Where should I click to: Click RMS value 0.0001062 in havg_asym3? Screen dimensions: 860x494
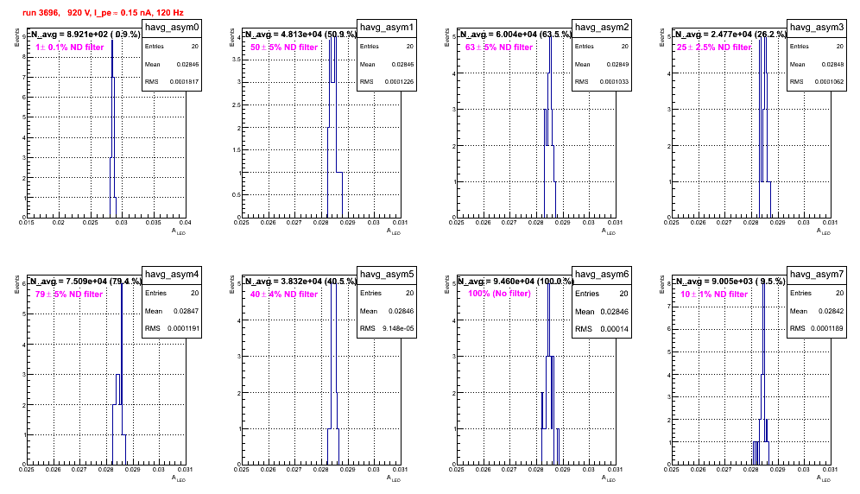831,82
